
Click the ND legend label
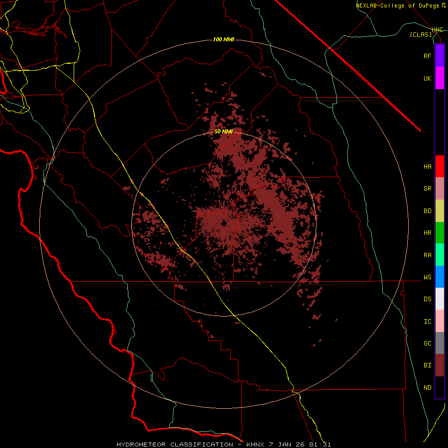coord(427,388)
